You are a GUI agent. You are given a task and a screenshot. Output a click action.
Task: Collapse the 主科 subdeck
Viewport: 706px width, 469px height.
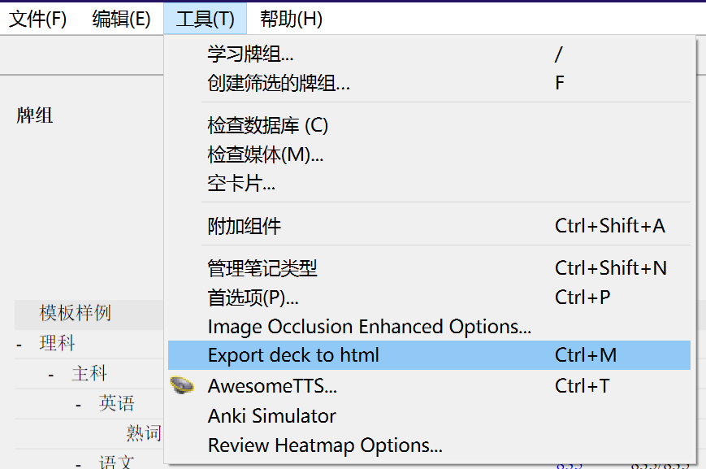point(50,375)
